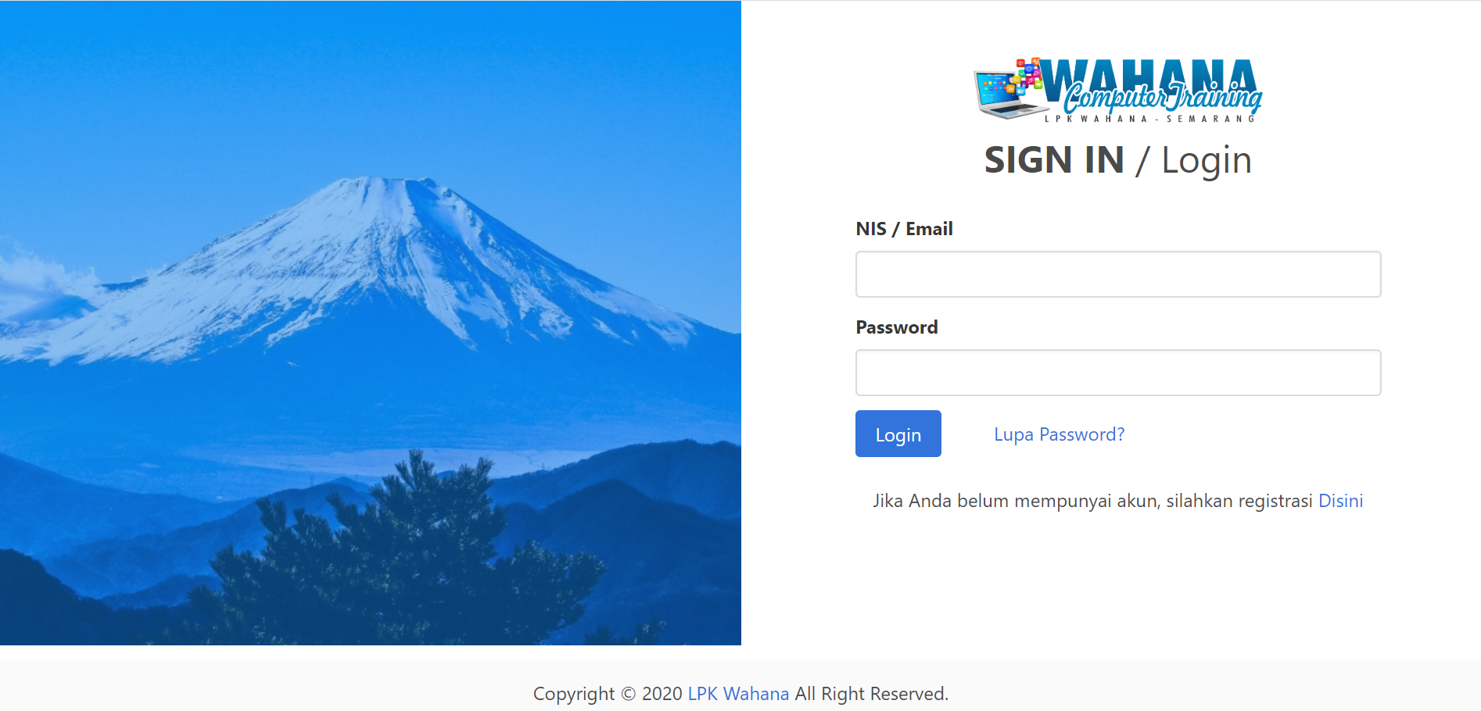1481x711 pixels.
Task: Open the Lupa Password? link
Action: pyautogui.click(x=1059, y=434)
